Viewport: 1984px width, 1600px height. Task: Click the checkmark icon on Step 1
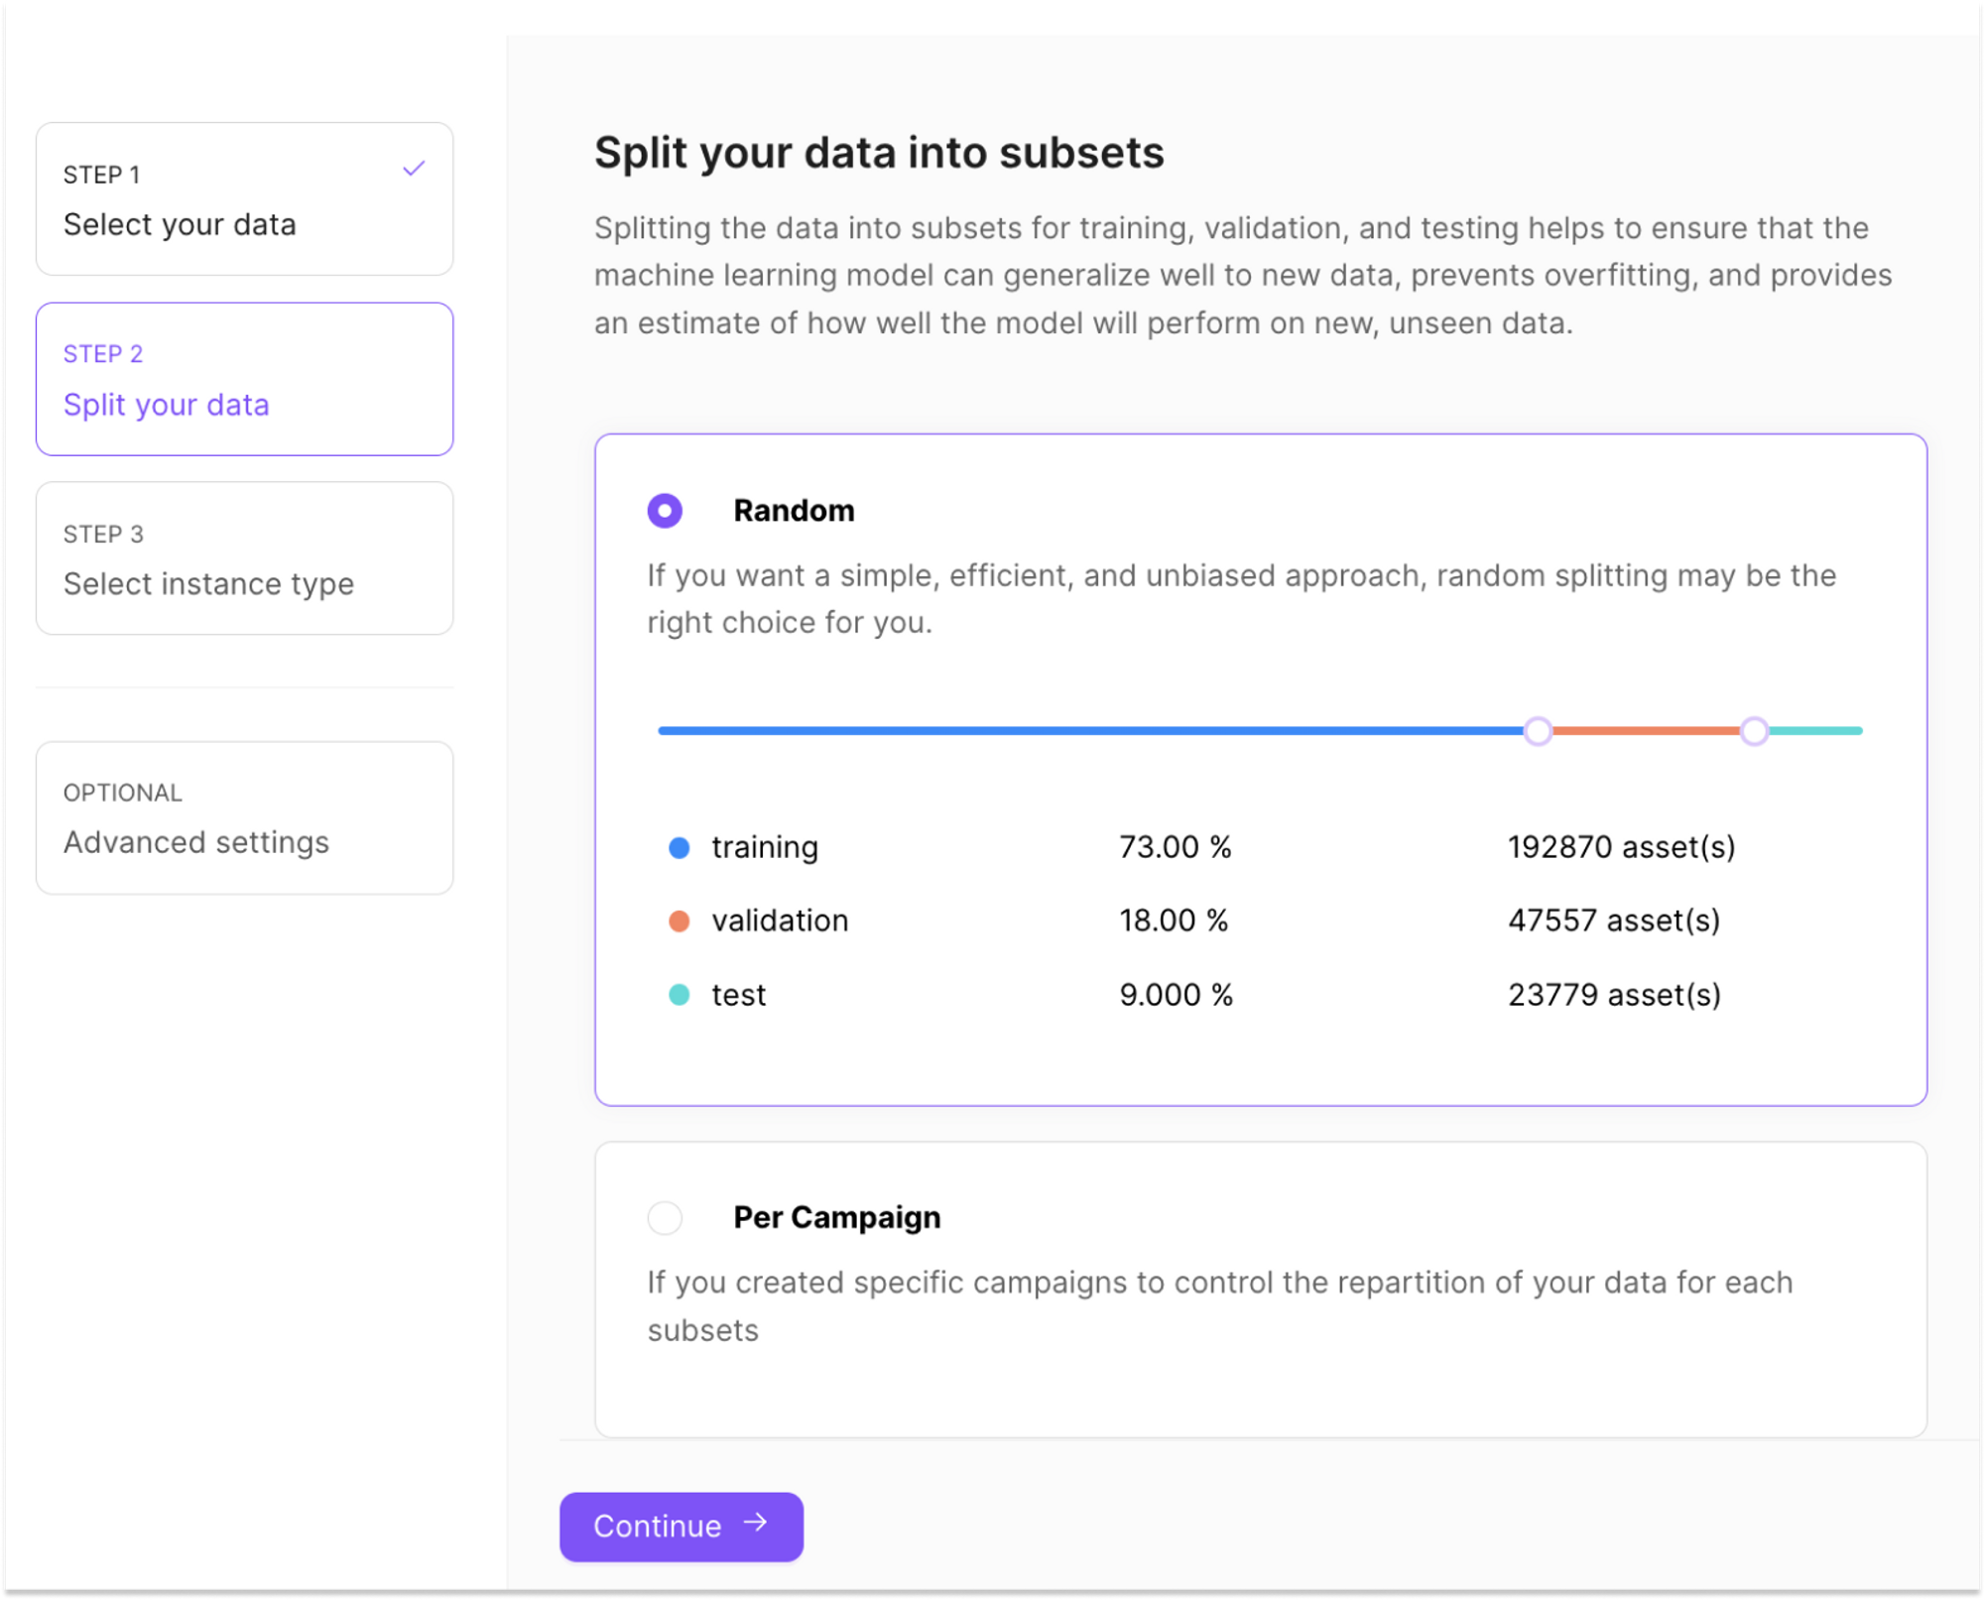[x=413, y=170]
